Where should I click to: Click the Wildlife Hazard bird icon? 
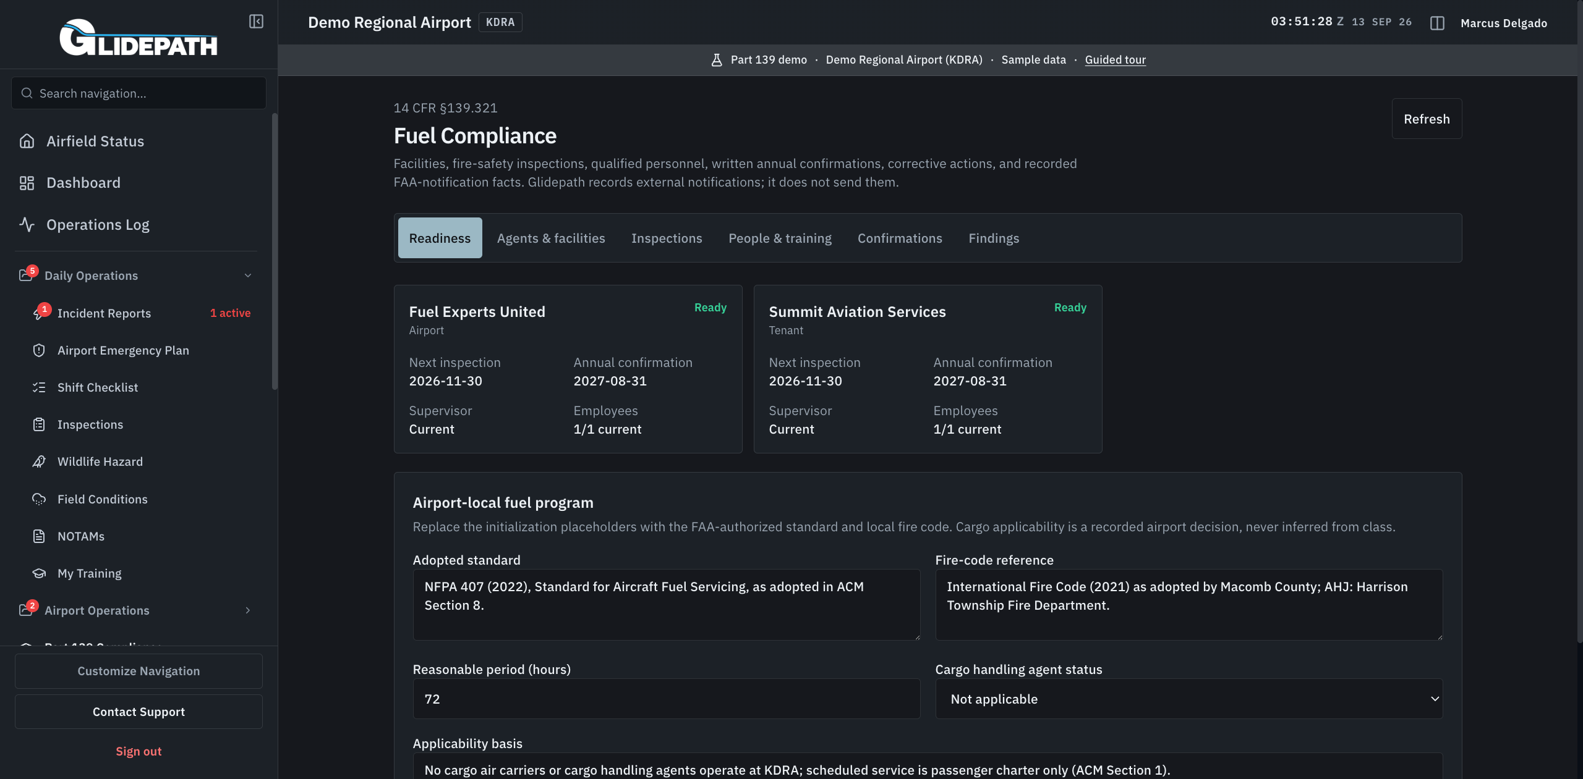click(x=39, y=461)
